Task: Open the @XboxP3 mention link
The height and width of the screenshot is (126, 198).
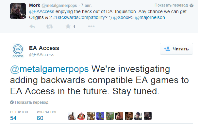Action: click(123, 17)
